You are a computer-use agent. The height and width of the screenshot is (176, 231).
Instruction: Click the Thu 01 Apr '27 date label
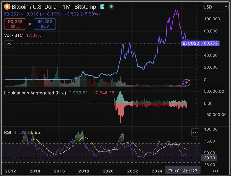click(183, 171)
